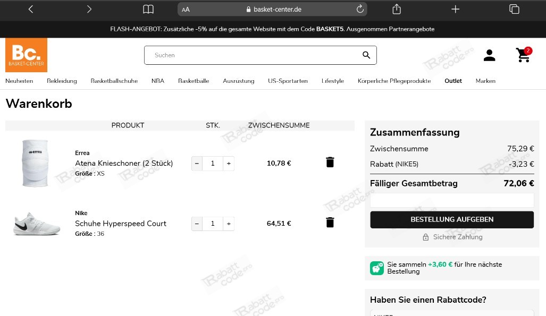This screenshot has height=316, width=546.
Task: Open the Ausrüstung menu
Action: tap(239, 81)
